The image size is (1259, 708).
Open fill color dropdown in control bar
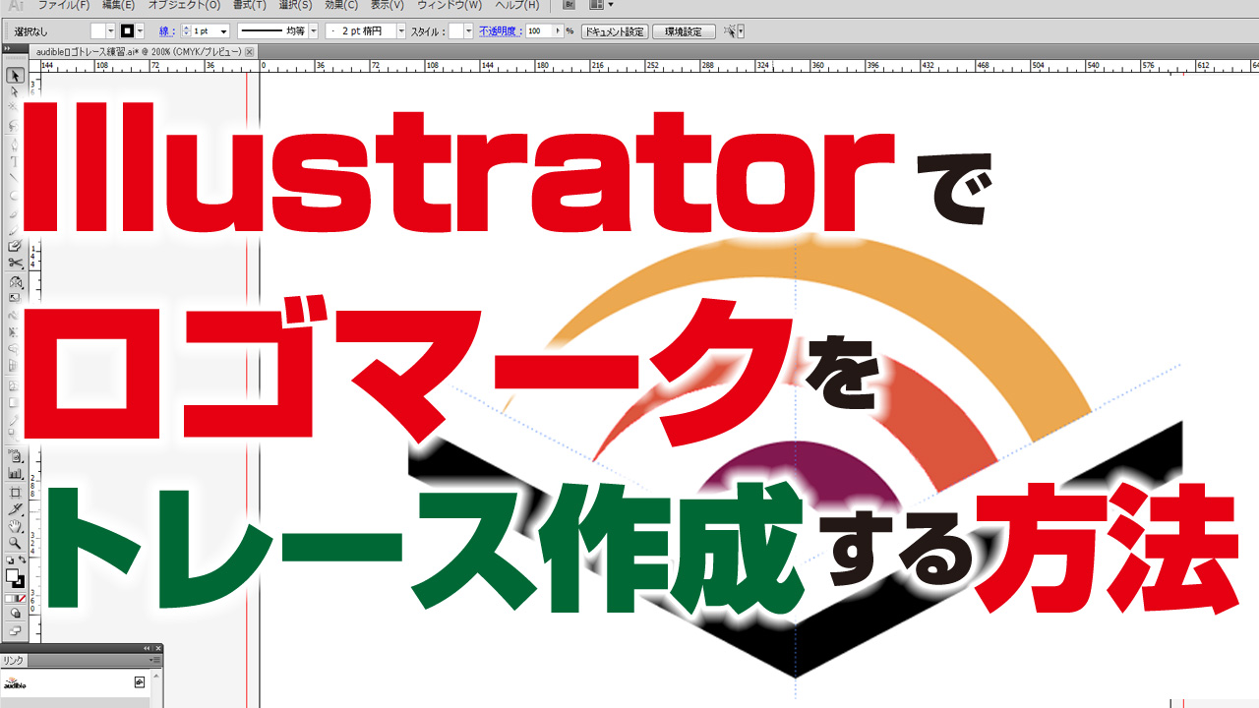tap(111, 31)
